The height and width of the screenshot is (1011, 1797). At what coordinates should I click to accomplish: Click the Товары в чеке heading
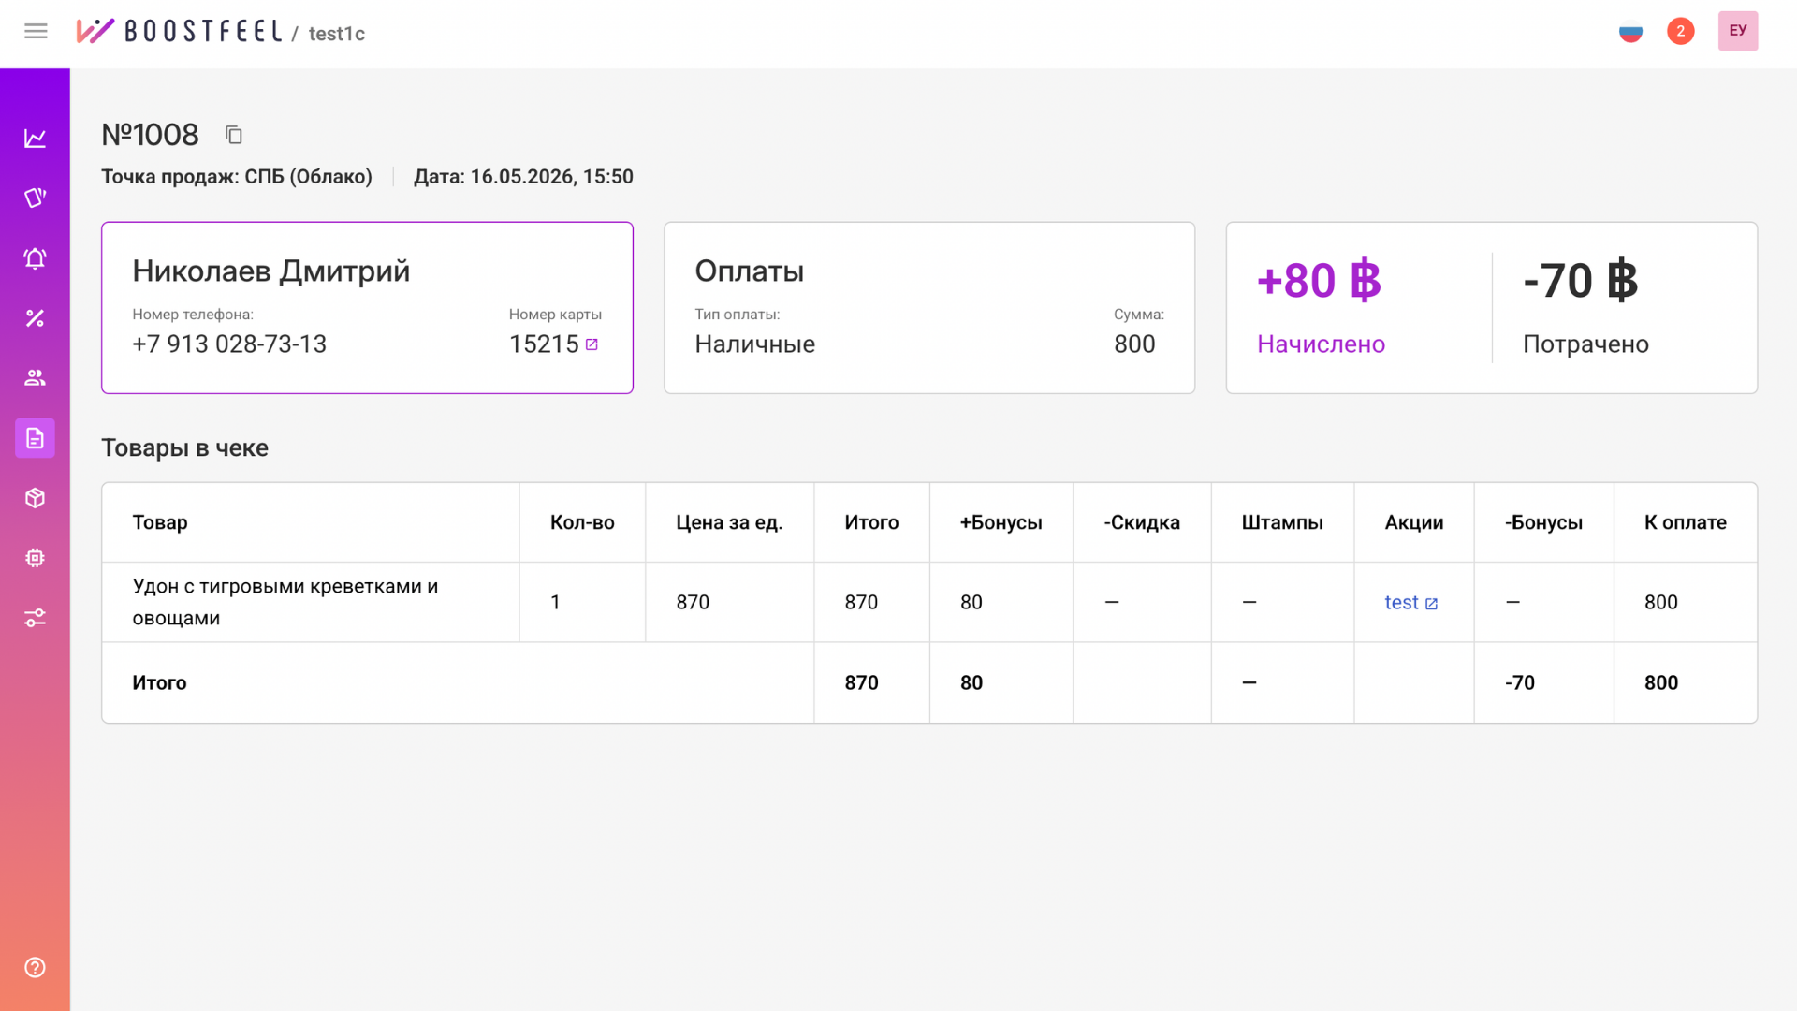[x=184, y=447]
